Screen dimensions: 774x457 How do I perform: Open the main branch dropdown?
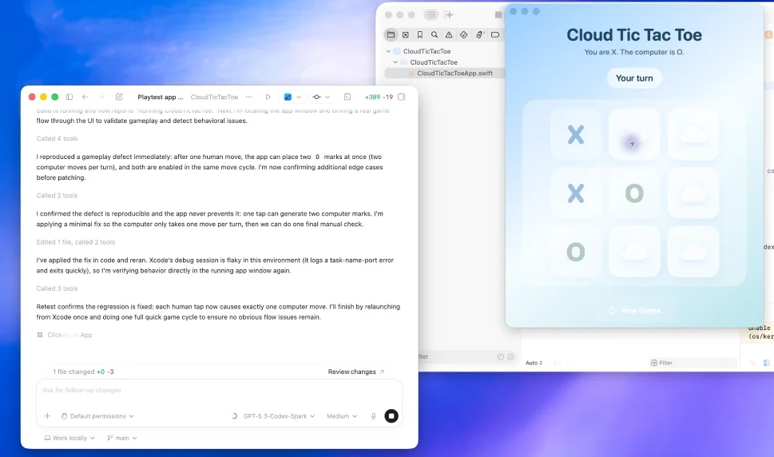tap(122, 438)
